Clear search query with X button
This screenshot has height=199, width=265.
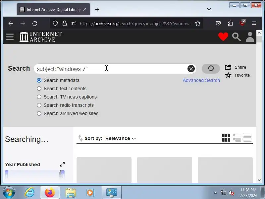coord(191,69)
